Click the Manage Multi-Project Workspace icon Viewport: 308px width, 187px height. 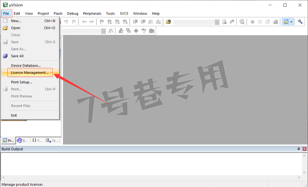click(x=129, y=31)
